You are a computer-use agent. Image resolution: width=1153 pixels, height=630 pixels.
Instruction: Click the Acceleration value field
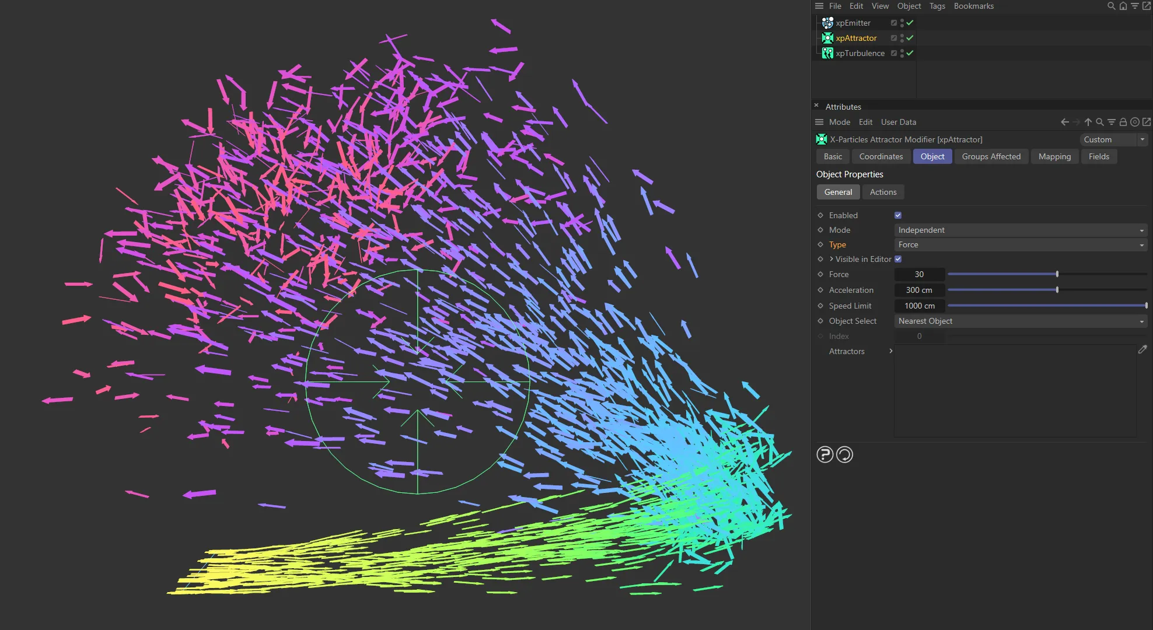(919, 290)
